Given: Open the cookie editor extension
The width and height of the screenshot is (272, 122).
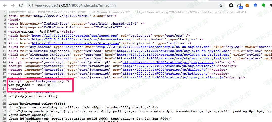Looking at the screenshot, I should click(x=247, y=5).
